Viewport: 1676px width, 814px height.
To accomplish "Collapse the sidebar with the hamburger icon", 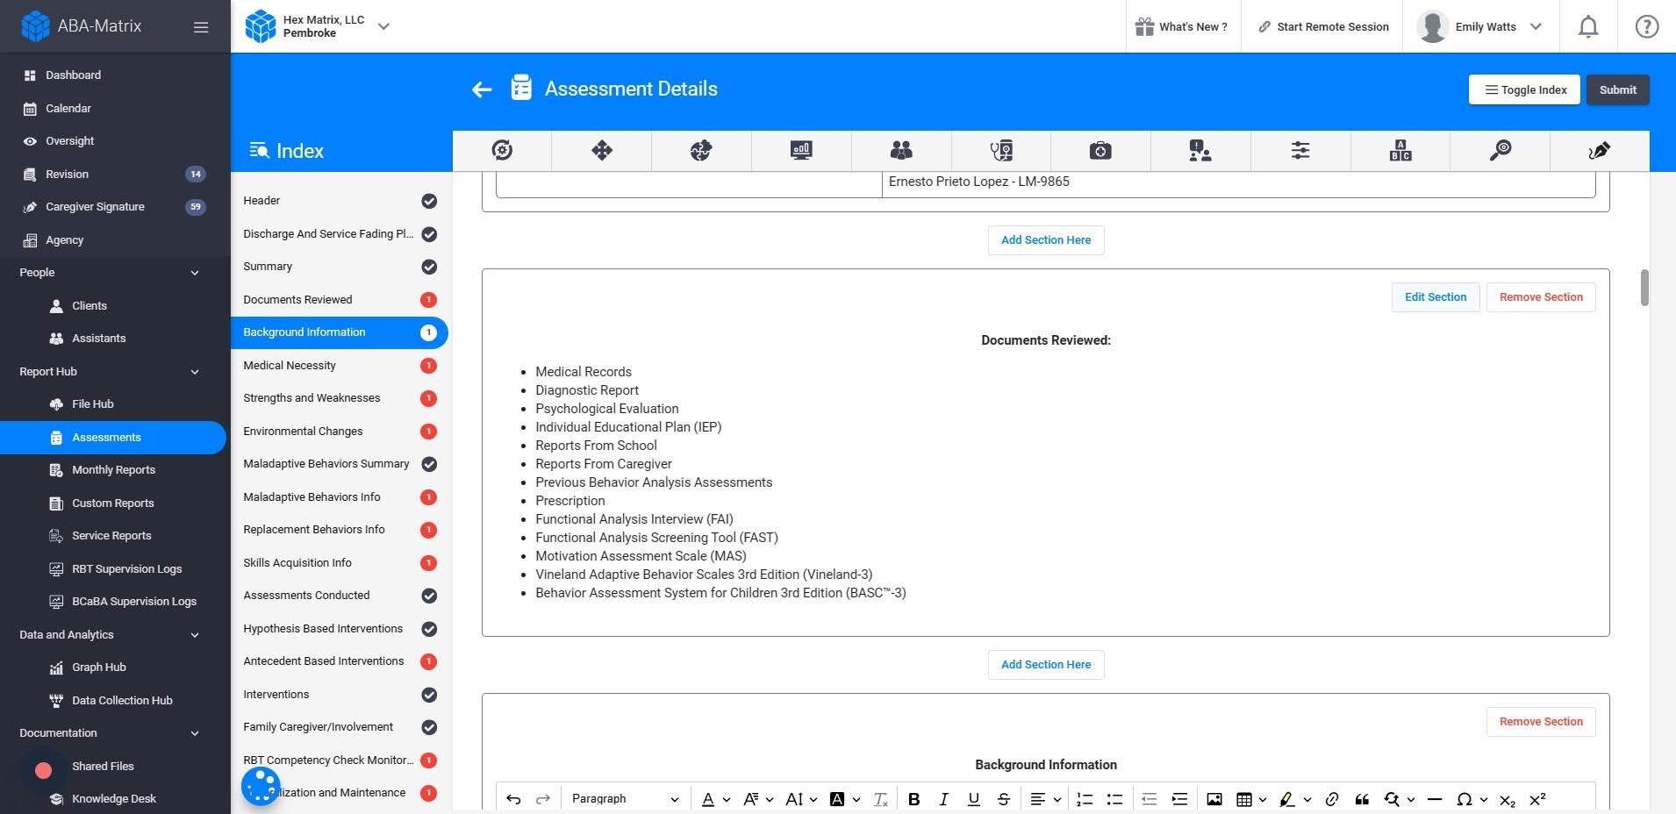I will click(201, 27).
